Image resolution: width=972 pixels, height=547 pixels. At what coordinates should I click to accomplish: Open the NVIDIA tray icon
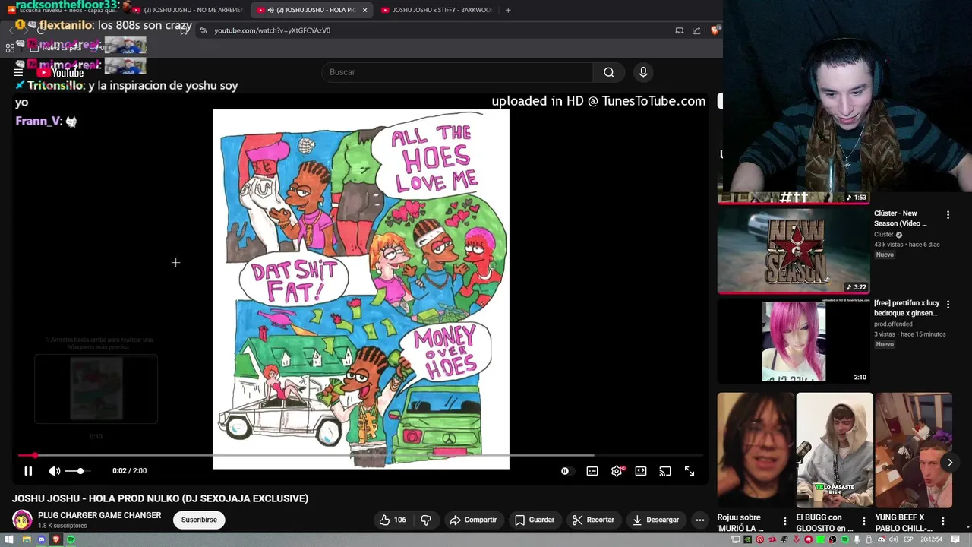[x=748, y=539]
